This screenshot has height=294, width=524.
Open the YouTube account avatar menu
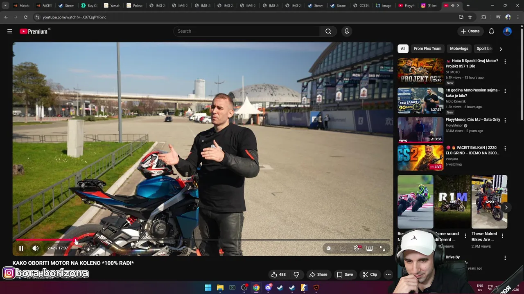pos(507,31)
